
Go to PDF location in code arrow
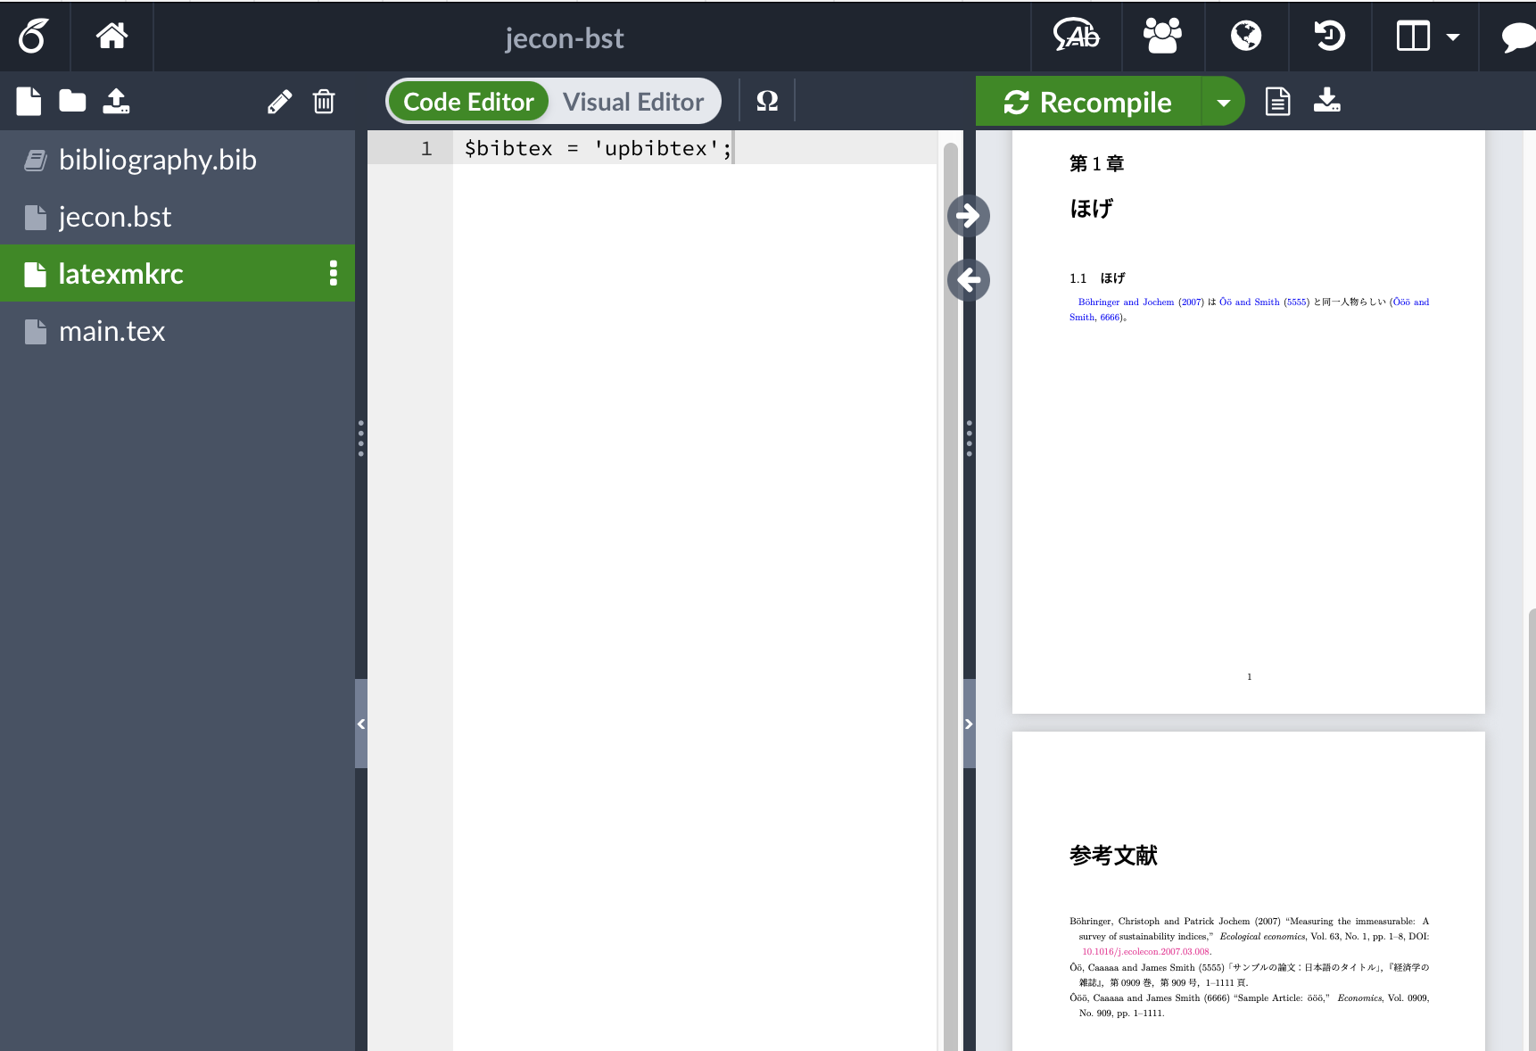click(969, 280)
